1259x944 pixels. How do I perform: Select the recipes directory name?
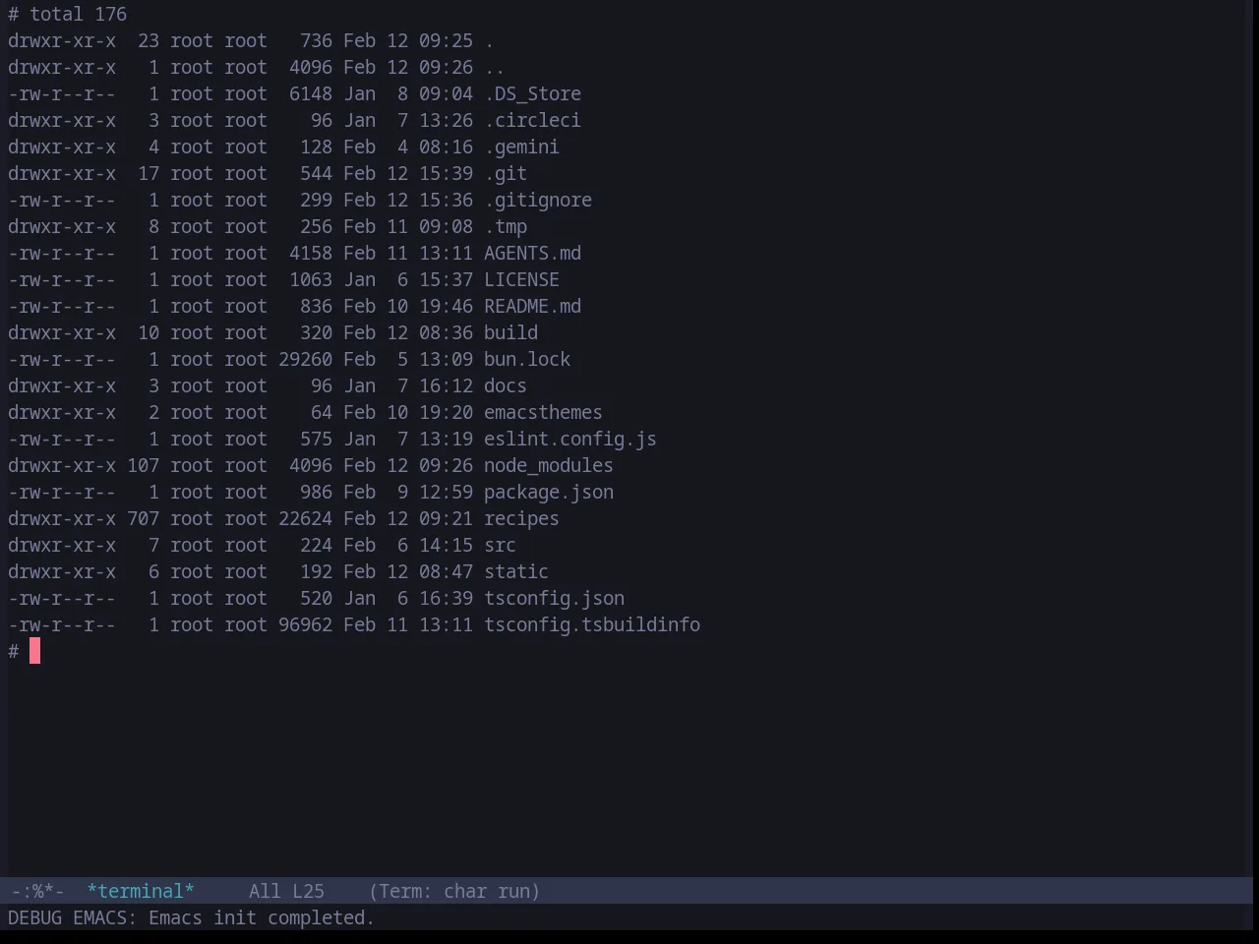click(x=521, y=518)
